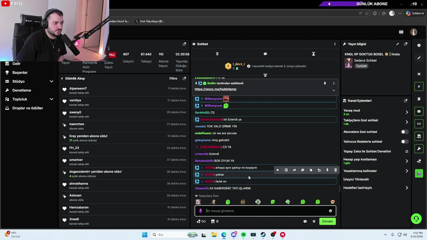Image resolution: width=427 pixels, height=240 pixels.
Task: Open Yasaklanmış kelimeler arrow
Action: pos(407,171)
